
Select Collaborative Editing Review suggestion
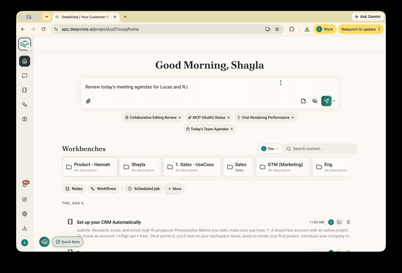point(153,117)
